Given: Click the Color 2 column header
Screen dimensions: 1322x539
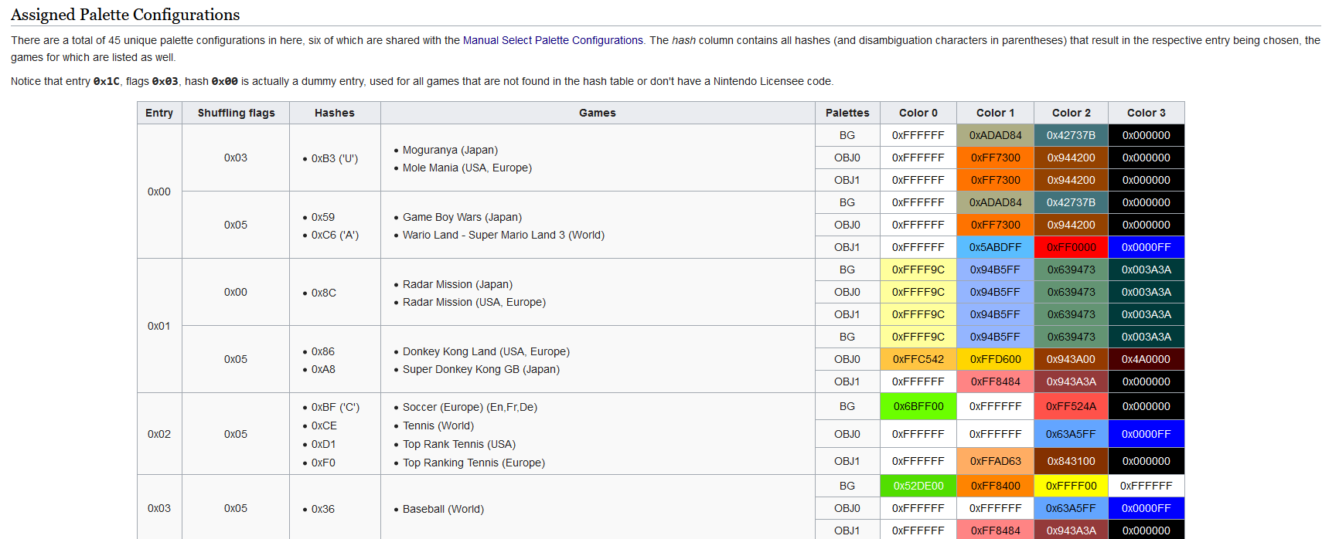Looking at the screenshot, I should (x=1071, y=113).
